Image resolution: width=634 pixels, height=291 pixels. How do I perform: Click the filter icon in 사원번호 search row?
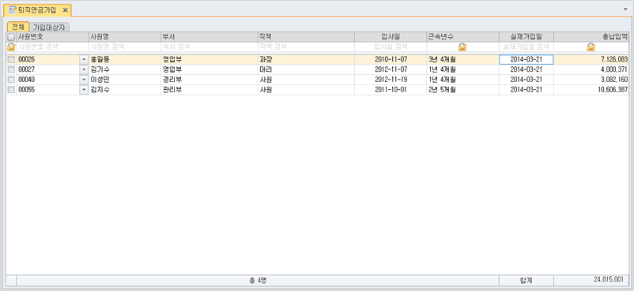click(x=11, y=47)
